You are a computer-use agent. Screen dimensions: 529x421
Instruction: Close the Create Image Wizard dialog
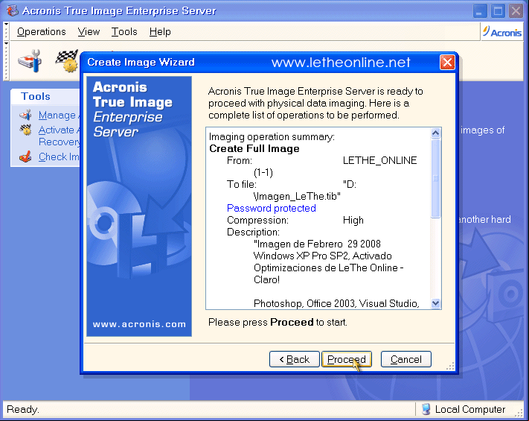click(447, 62)
